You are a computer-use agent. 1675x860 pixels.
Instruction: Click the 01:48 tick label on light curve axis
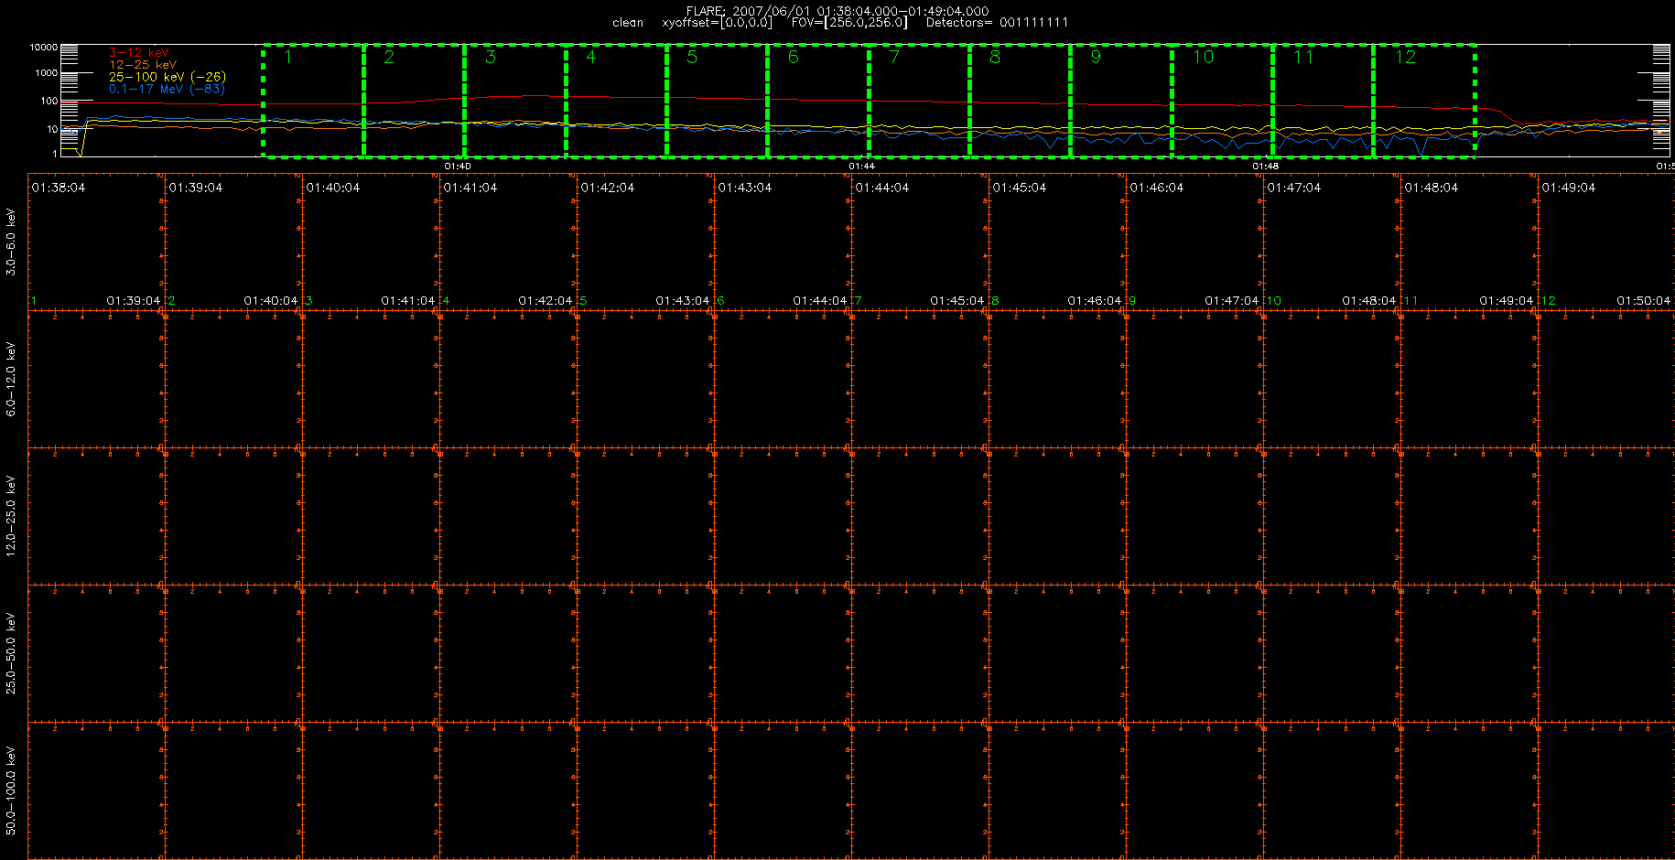pos(1265,166)
